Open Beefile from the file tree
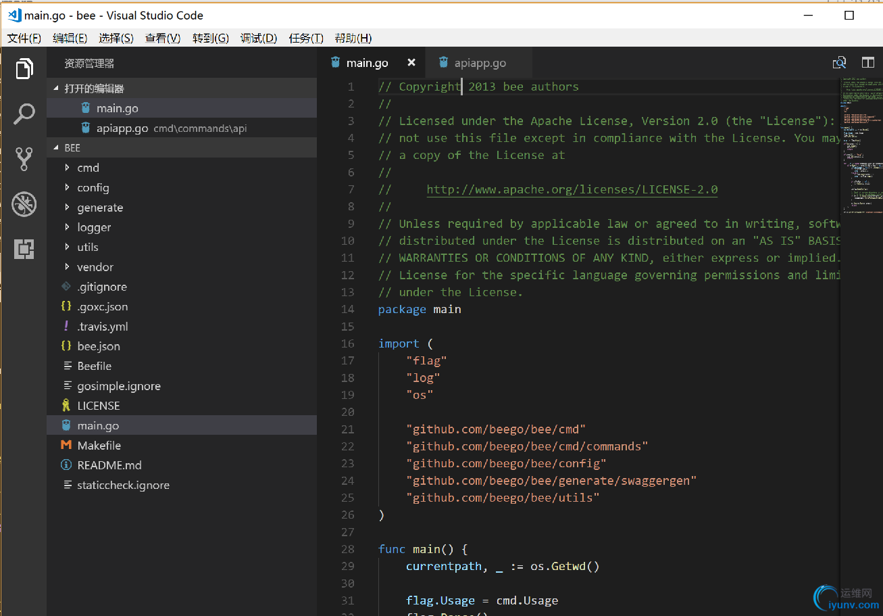 click(182, 366)
